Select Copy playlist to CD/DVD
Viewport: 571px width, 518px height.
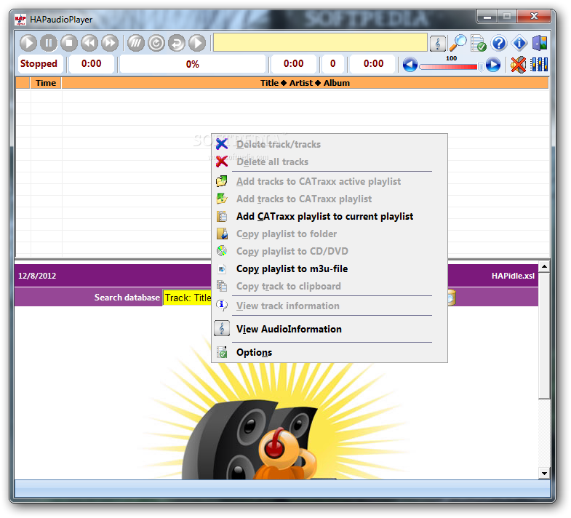(330, 251)
